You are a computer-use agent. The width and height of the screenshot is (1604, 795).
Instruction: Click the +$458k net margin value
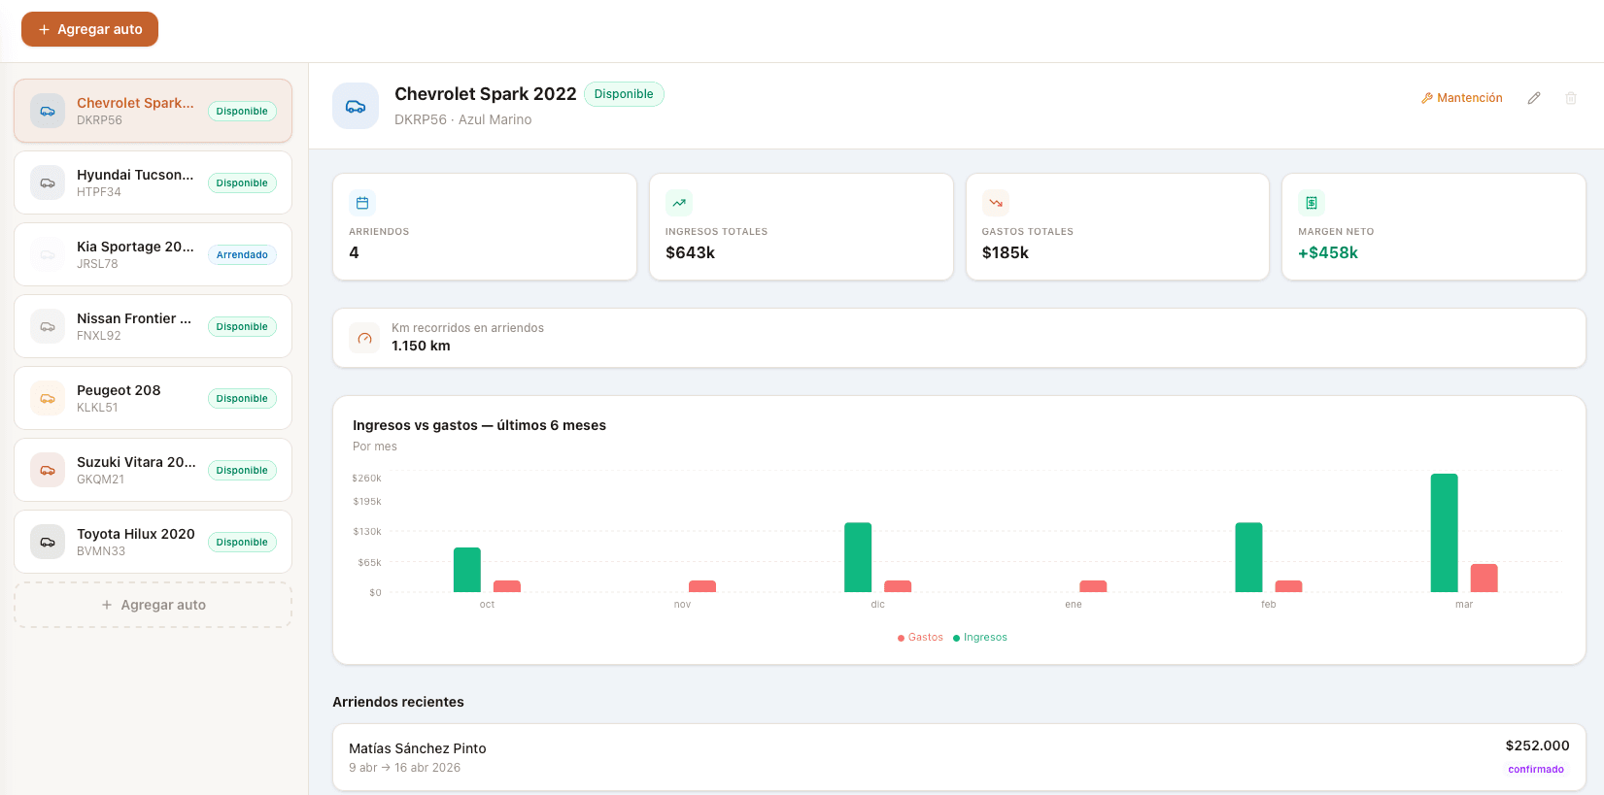1328,252
